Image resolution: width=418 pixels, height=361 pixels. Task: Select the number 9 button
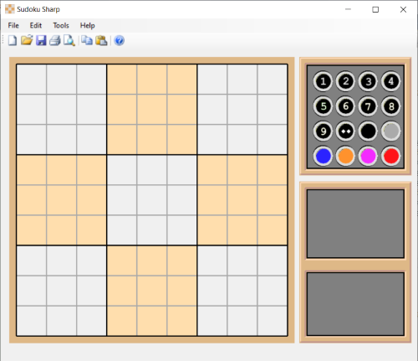323,131
